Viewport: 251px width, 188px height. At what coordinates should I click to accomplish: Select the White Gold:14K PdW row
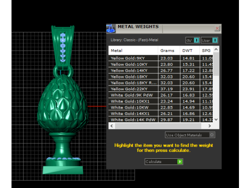[161, 120]
